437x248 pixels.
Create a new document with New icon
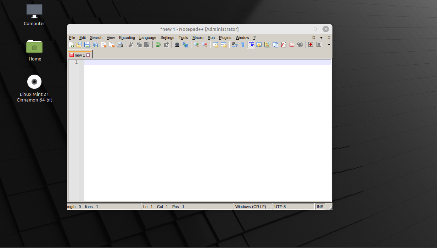71,45
